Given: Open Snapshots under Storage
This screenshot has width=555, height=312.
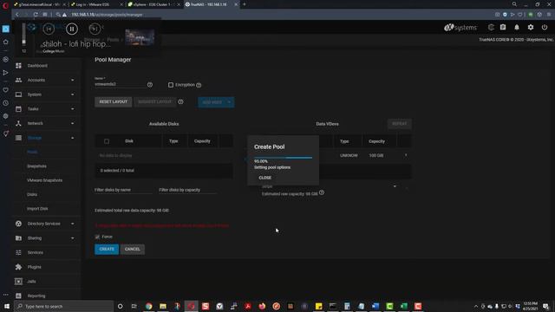Looking at the screenshot, I should [36, 166].
